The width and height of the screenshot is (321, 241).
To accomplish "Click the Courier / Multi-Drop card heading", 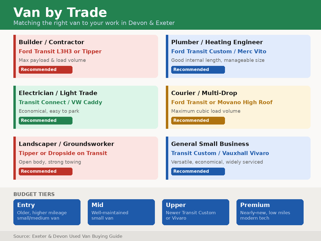I will click(x=204, y=93).
